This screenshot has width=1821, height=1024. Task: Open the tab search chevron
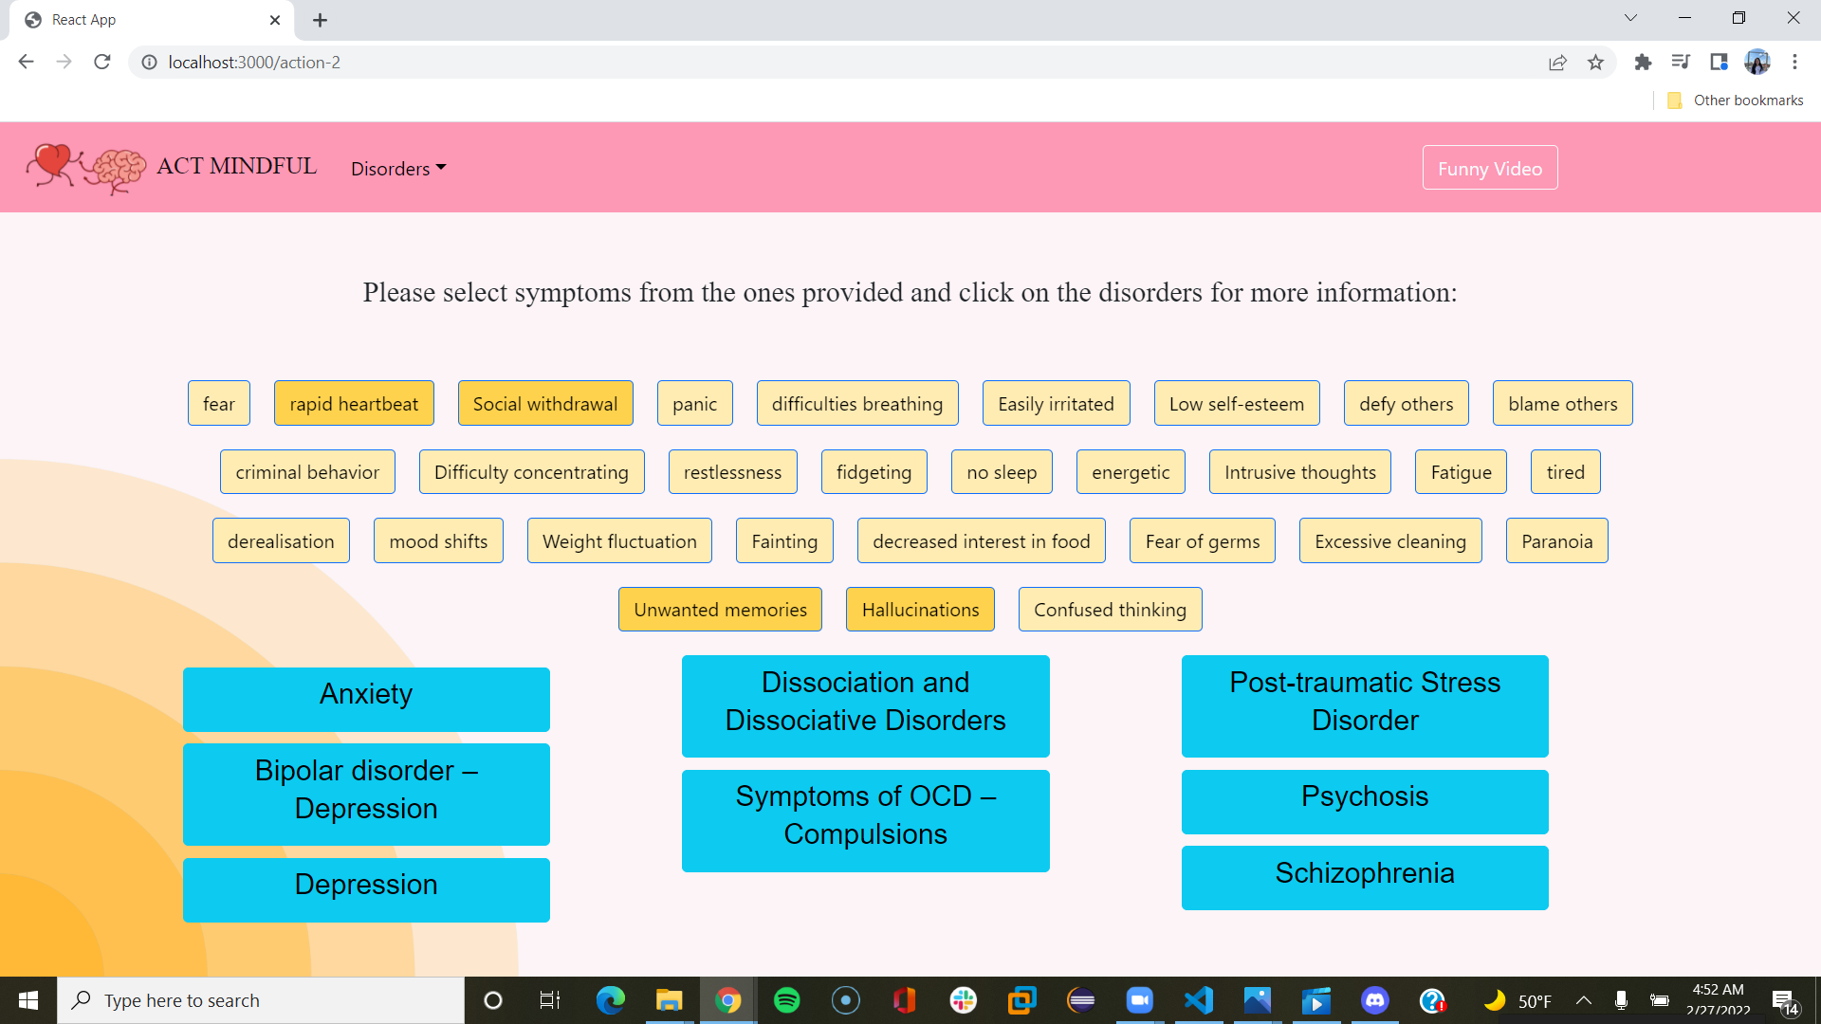point(1630,18)
